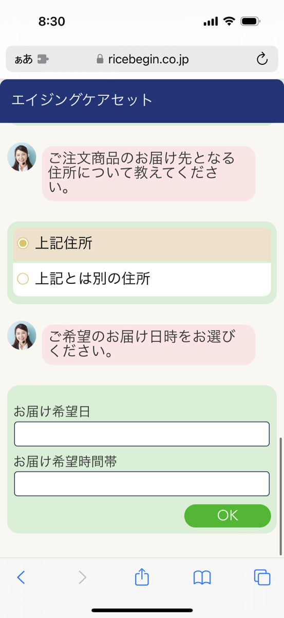Tap the greyed-out forward arrow
284x618 pixels.
82,577
